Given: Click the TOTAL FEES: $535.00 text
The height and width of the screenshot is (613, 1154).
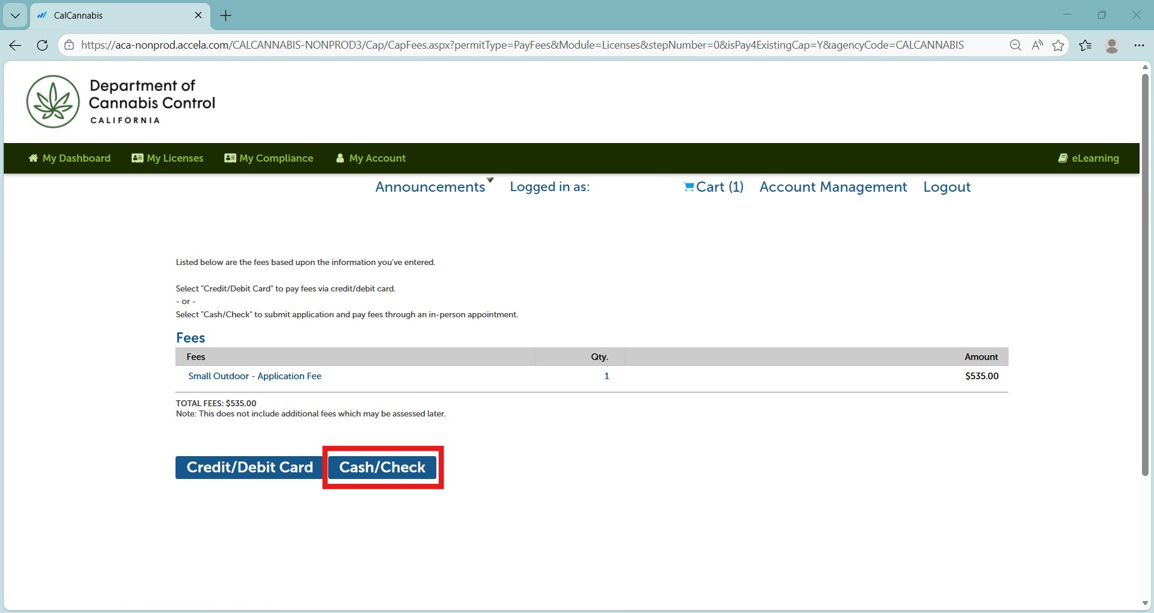Looking at the screenshot, I should 216,403.
